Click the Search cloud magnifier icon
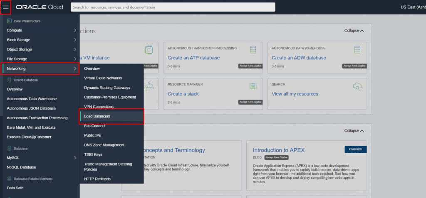Image resolution: width=426 pixels, height=198 pixels. (x=357, y=86)
